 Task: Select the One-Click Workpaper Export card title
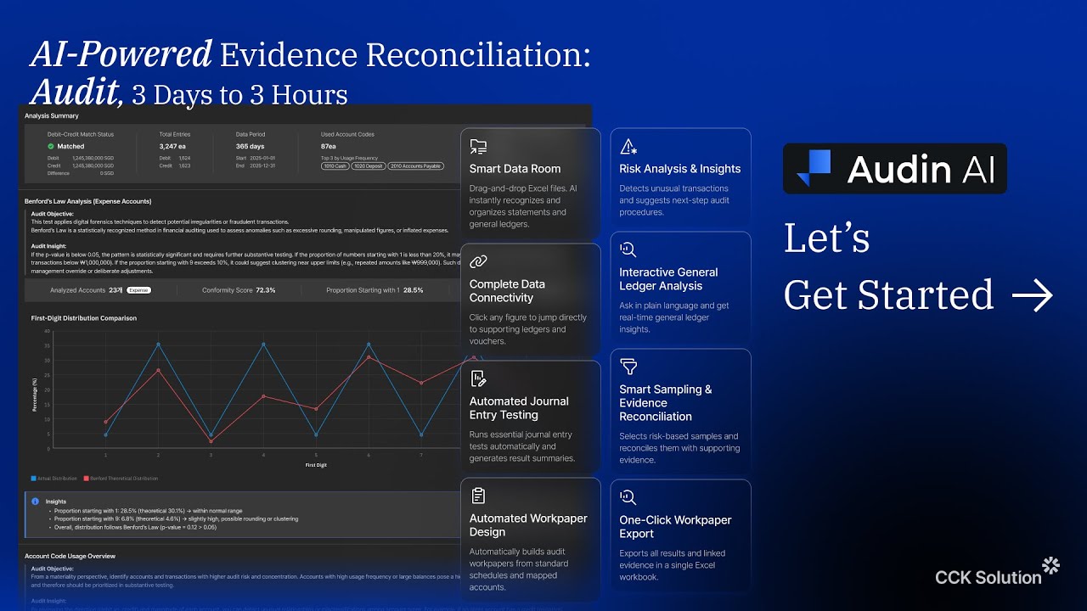click(x=675, y=527)
